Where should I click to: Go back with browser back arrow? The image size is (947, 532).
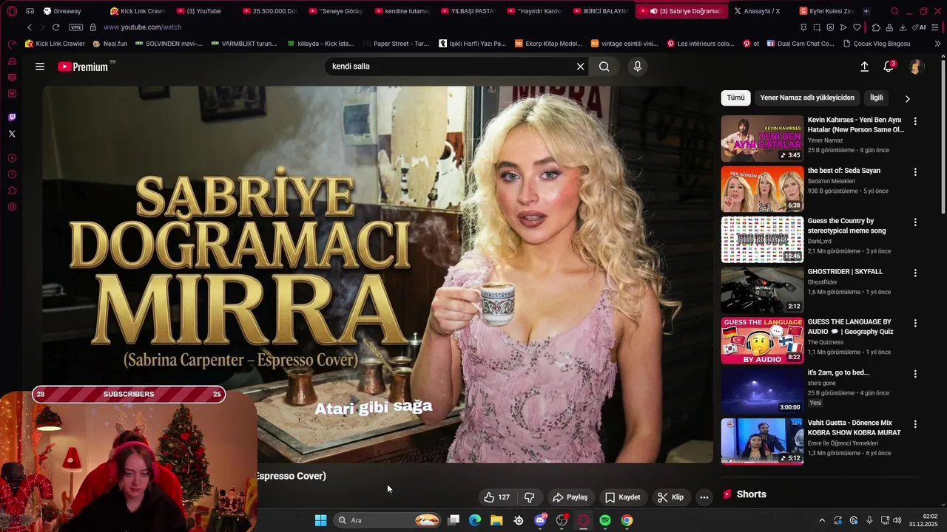[30, 27]
